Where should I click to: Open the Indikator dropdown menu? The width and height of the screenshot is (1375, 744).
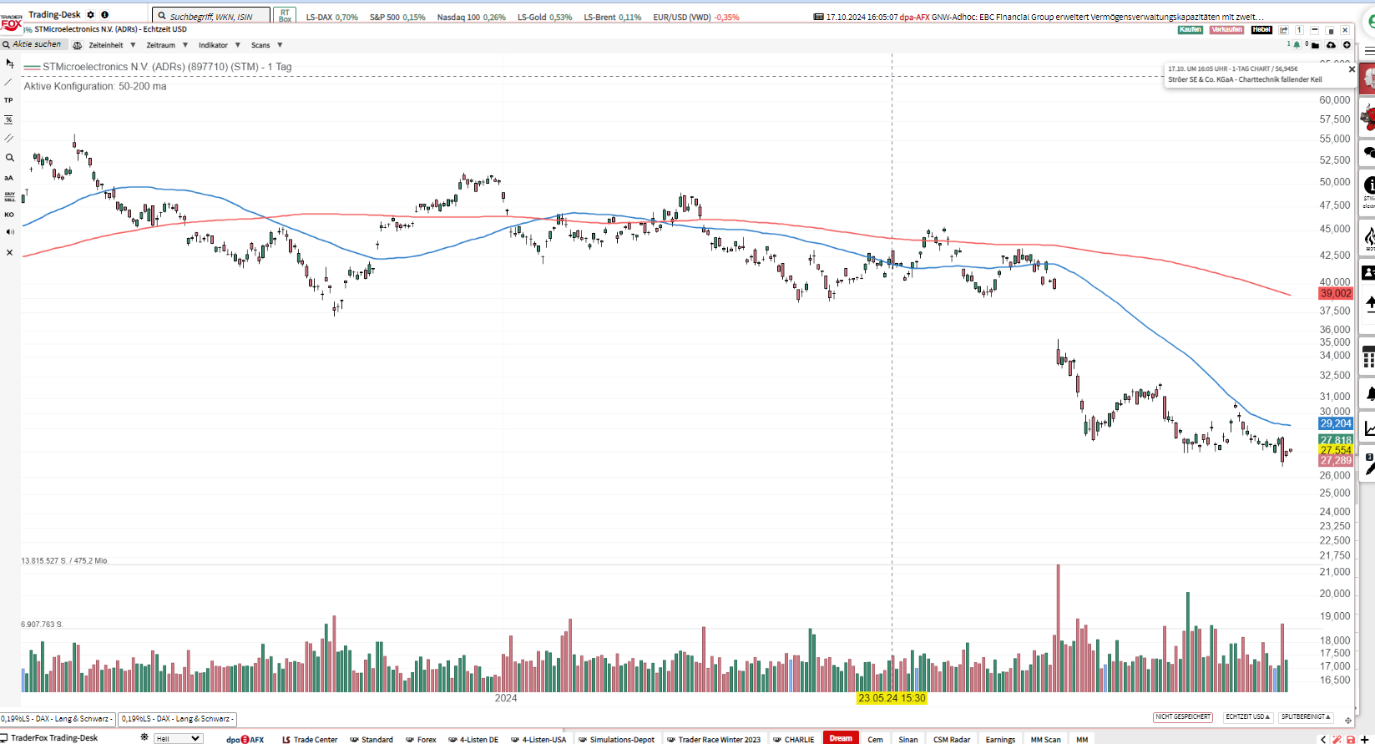point(219,45)
